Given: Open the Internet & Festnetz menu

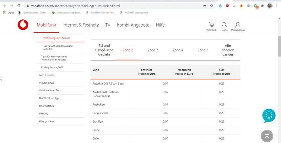Looking at the screenshot, I should (80, 25).
